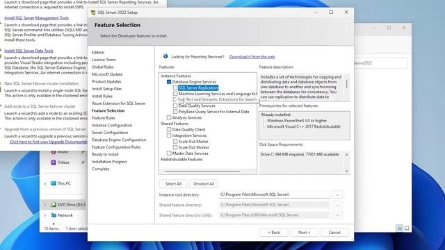
Task: Maximize the SQL Server 2022 Setup window
Action: (x=331, y=12)
